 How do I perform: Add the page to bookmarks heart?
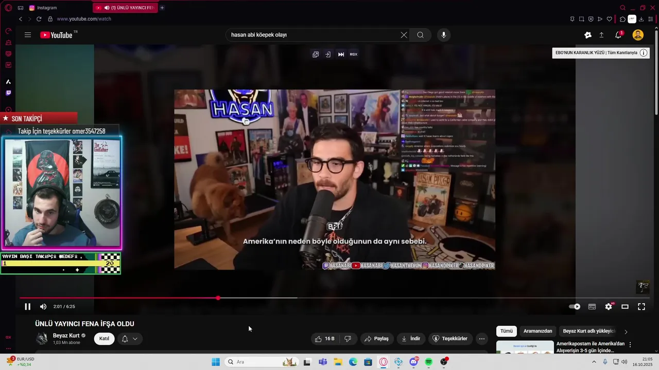click(x=610, y=19)
